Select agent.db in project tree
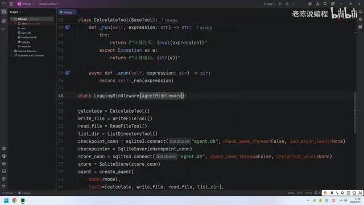Image resolution: width=364 pixels, height=205 pixels. point(24,33)
